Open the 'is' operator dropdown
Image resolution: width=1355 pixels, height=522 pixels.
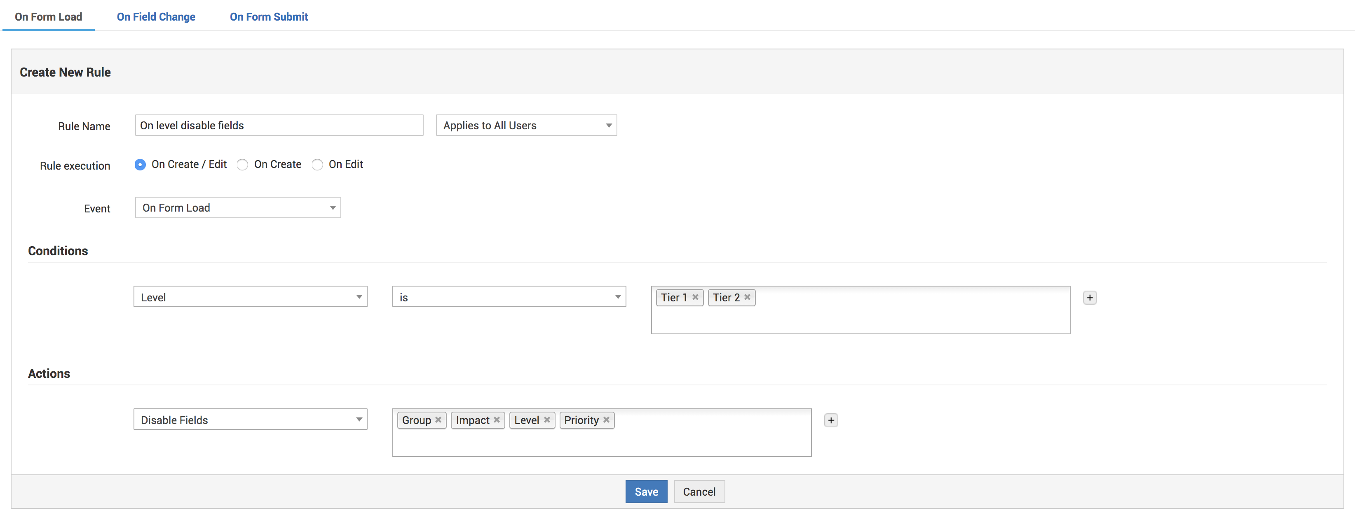[x=509, y=297]
